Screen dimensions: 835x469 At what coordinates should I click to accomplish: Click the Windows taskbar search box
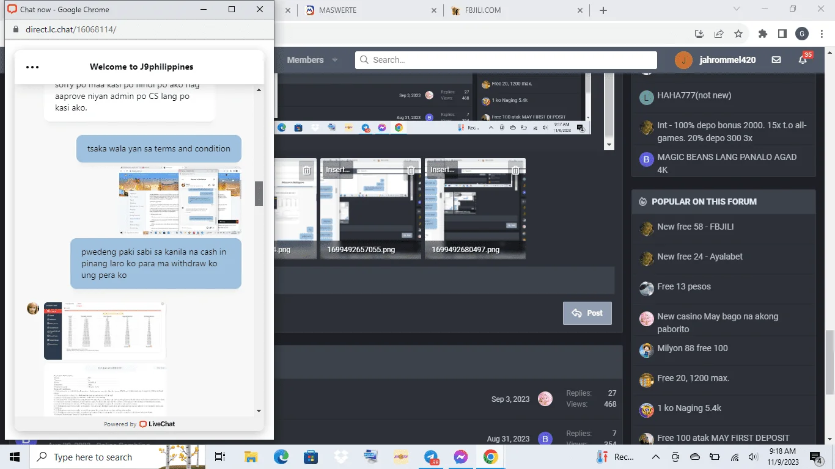coord(116,457)
